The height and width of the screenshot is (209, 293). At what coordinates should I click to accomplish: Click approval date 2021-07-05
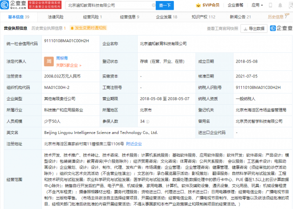click(x=246, y=76)
